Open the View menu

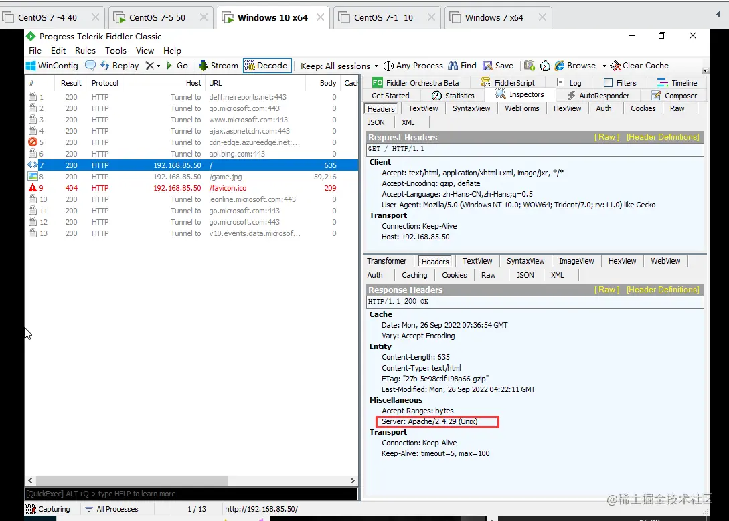click(x=145, y=51)
